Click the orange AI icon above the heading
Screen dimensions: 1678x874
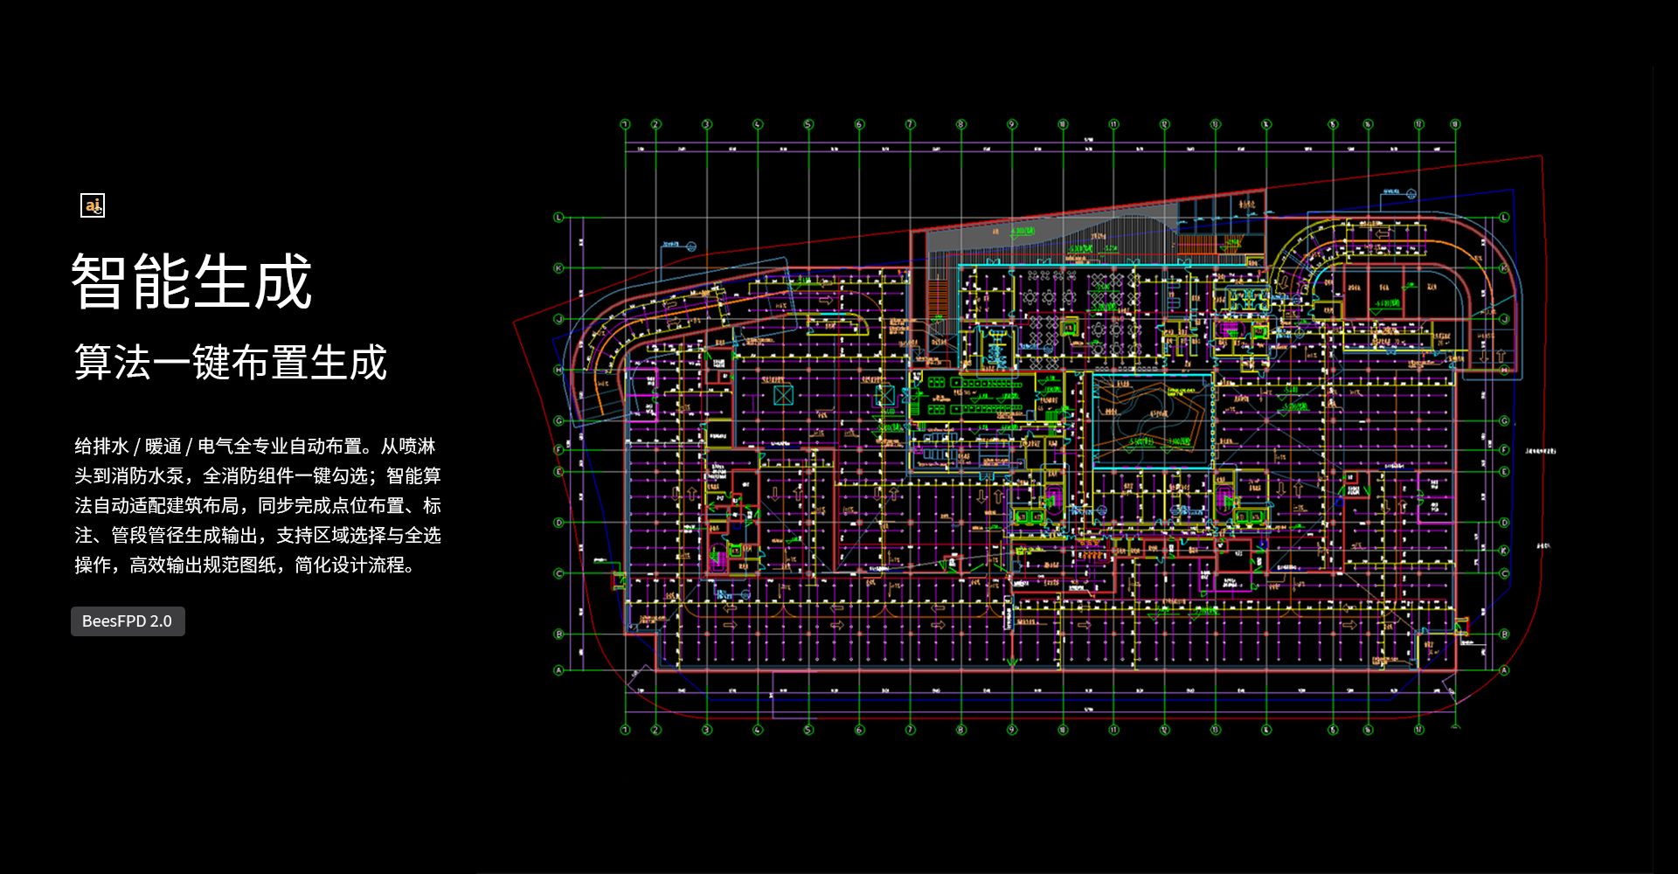(93, 205)
